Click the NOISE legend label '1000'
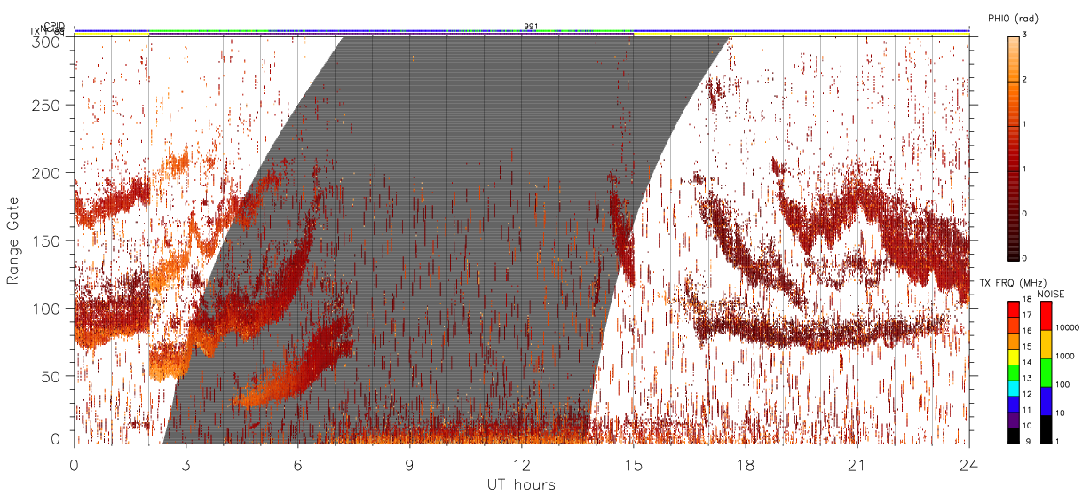 [1065, 357]
